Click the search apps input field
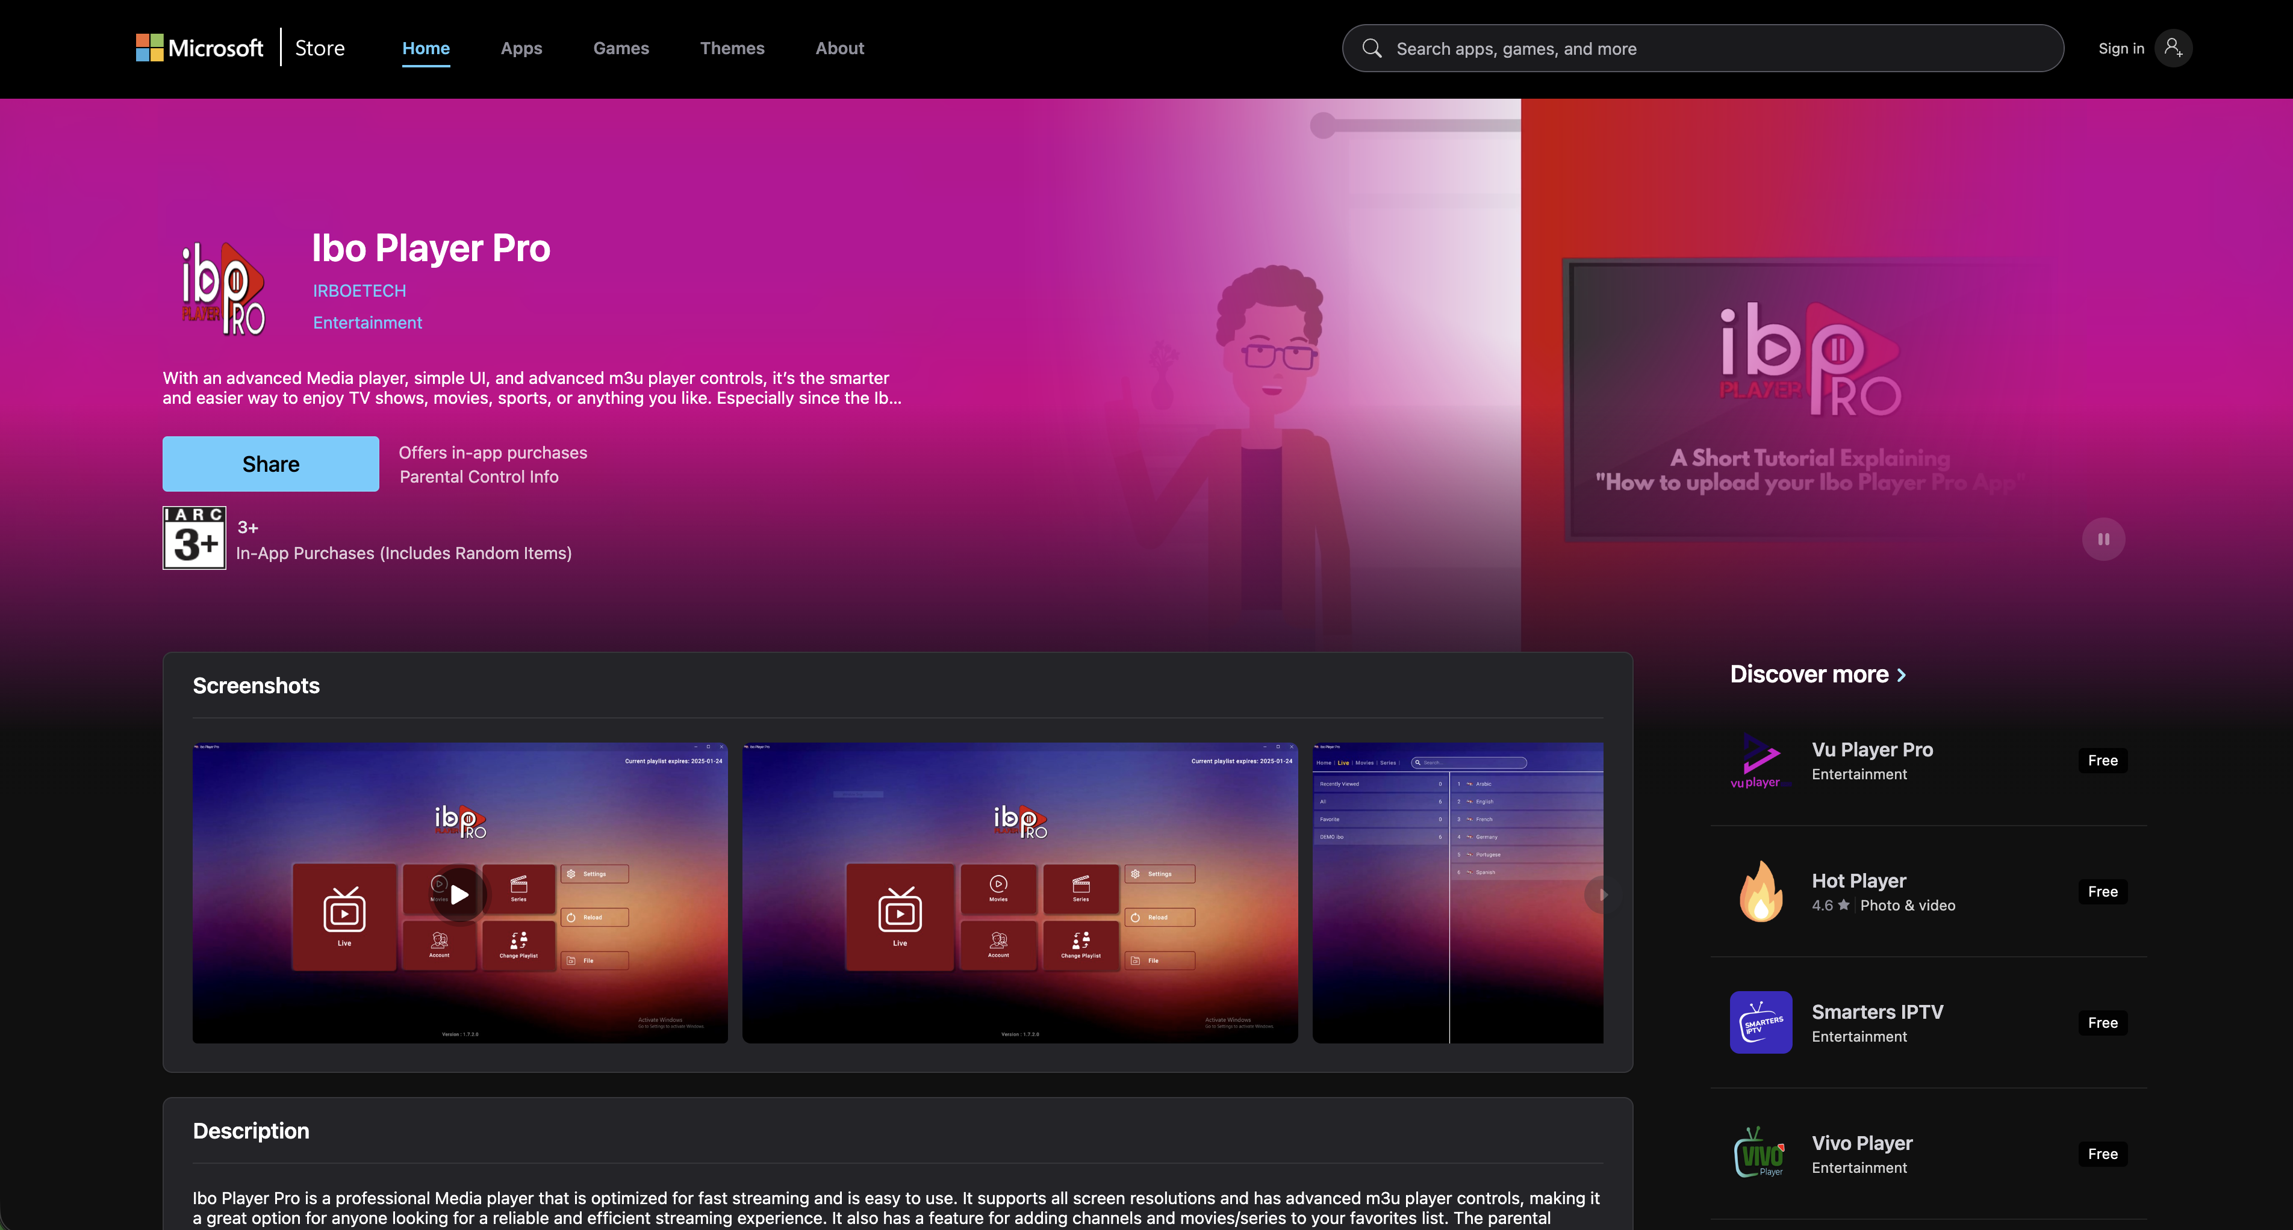This screenshot has height=1230, width=2293. (x=1702, y=48)
